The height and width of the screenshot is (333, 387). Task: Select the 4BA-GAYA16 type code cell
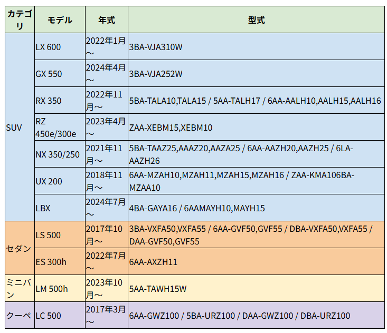click(256, 208)
